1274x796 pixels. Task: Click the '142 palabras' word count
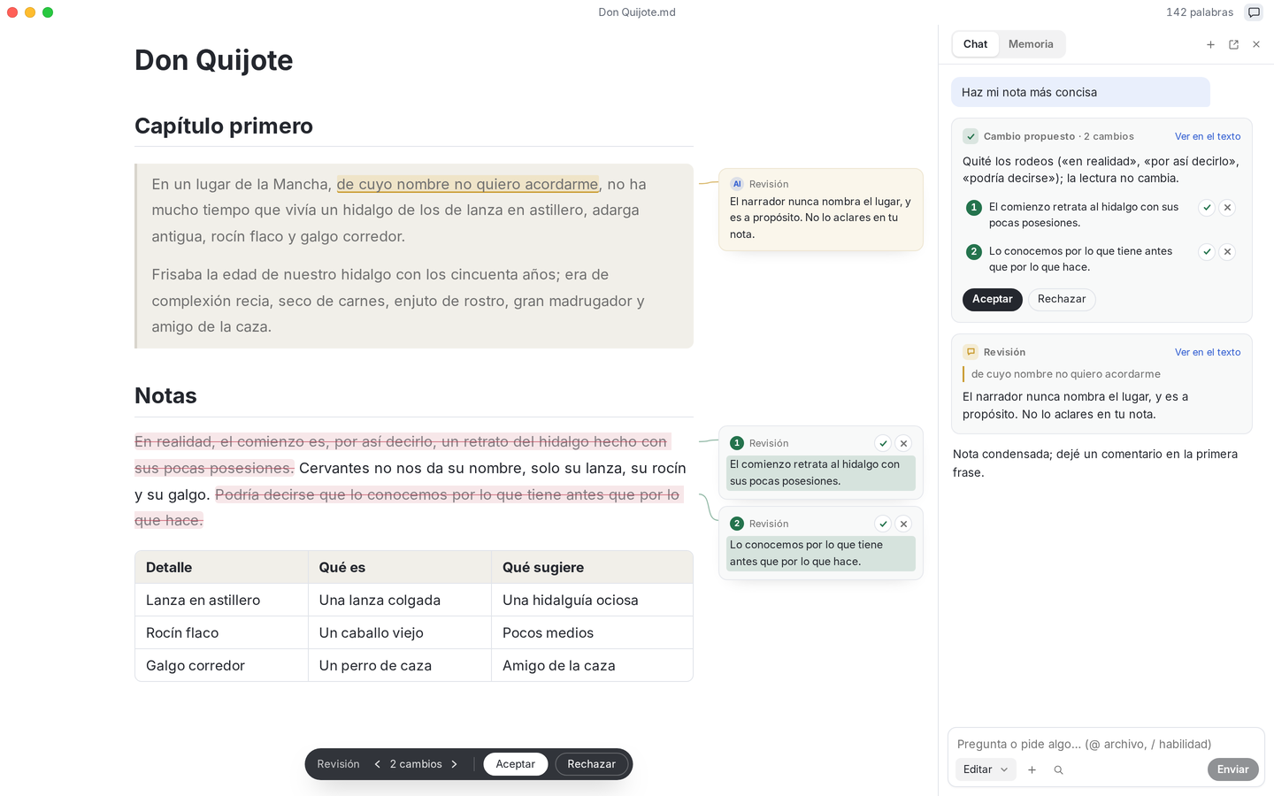click(1200, 12)
